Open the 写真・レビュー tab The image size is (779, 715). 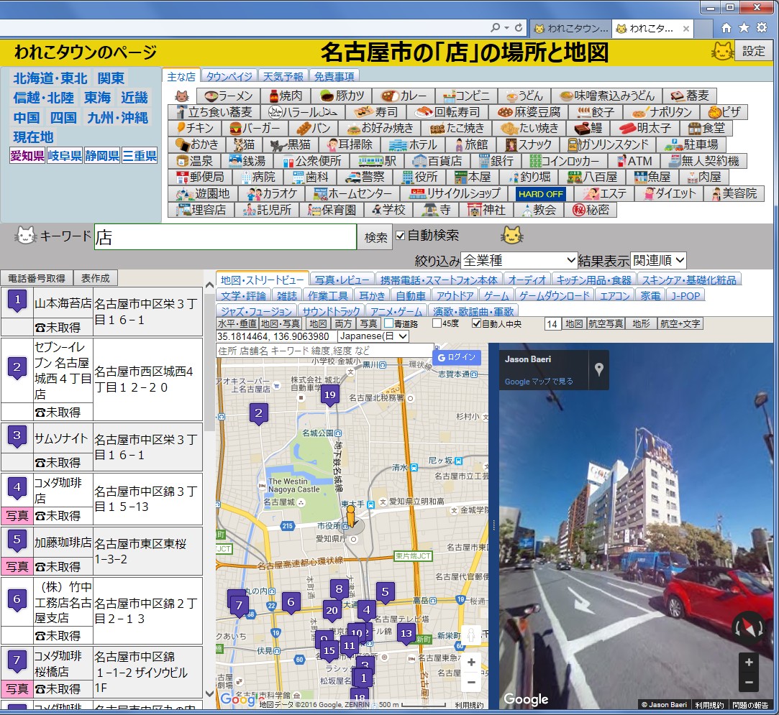click(342, 280)
